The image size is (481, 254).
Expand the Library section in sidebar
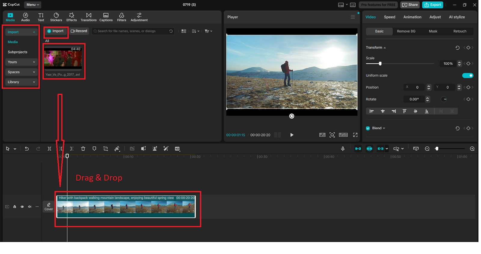[x=21, y=82]
